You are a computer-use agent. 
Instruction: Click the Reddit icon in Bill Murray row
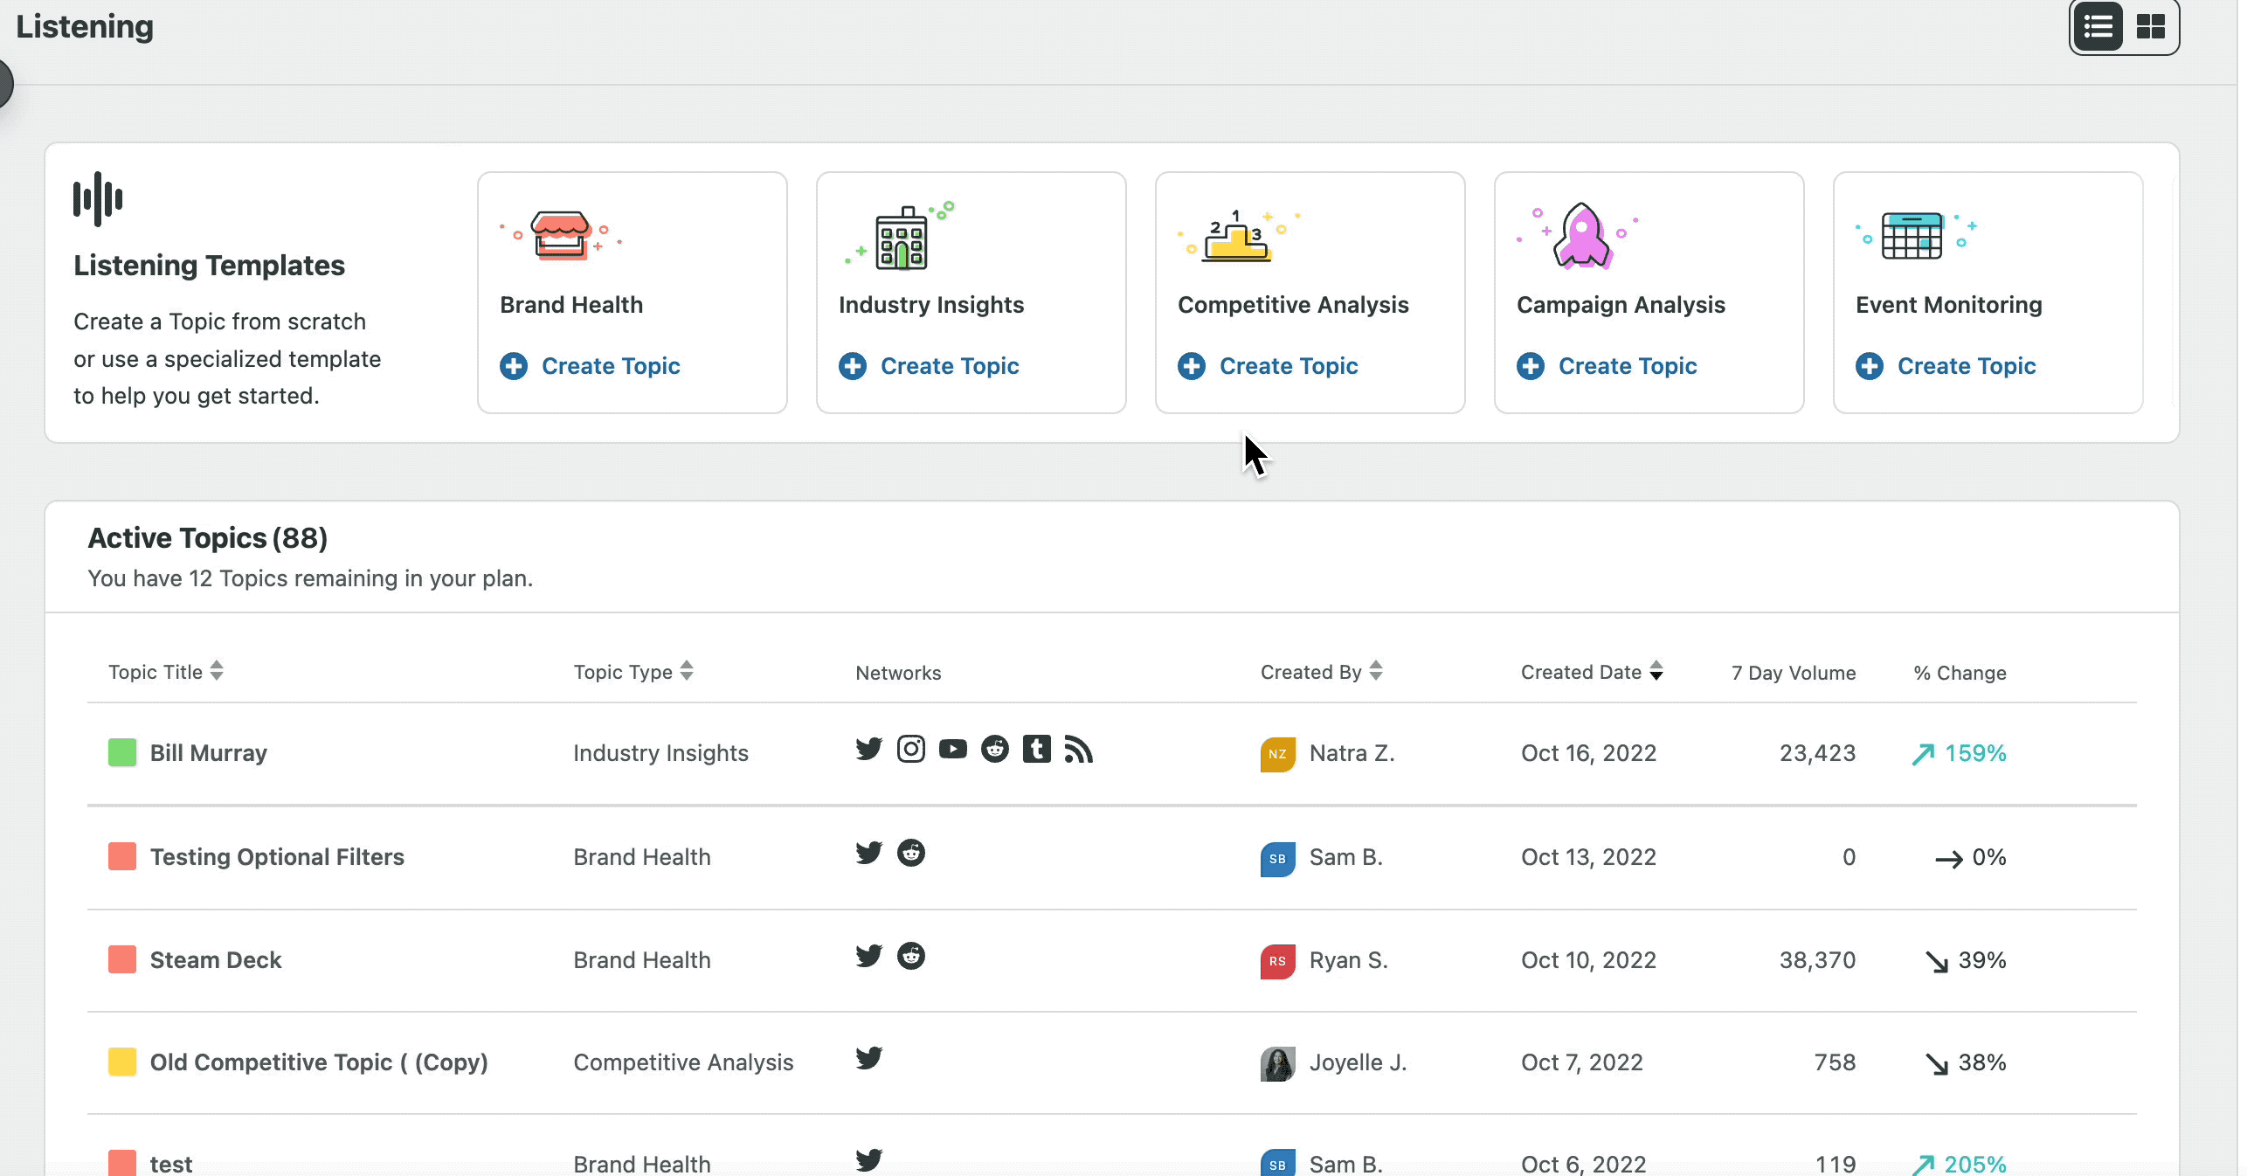(995, 750)
